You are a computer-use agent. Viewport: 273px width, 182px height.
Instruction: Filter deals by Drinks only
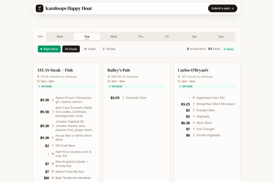pos(109,49)
